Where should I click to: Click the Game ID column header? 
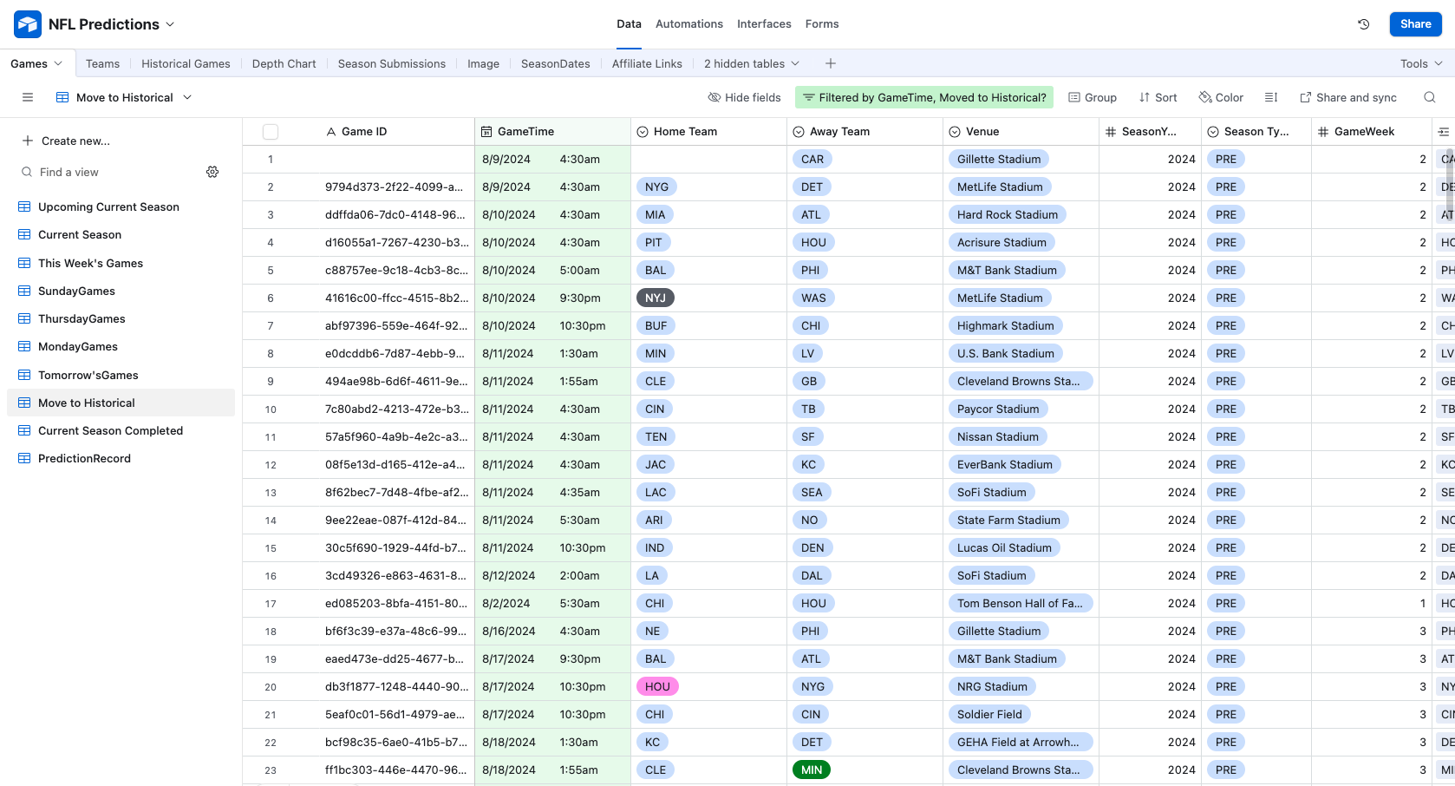pyautogui.click(x=395, y=132)
